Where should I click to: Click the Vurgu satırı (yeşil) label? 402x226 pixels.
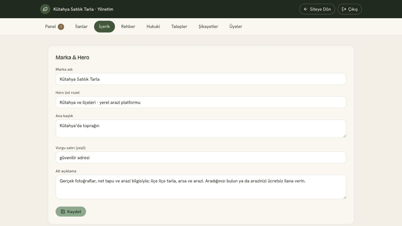[70, 148]
